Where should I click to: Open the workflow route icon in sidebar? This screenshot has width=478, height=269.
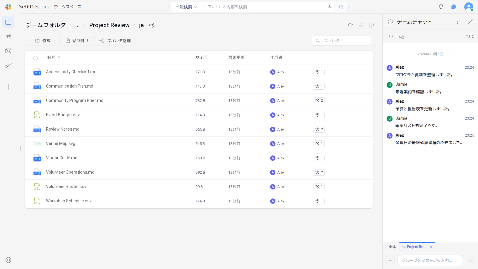click(8, 65)
